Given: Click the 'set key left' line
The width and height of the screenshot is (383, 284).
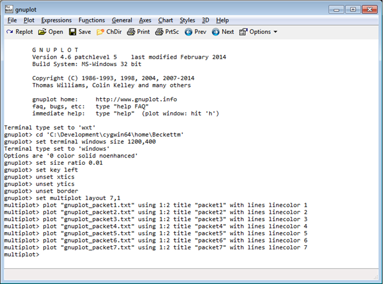Looking at the screenshot, I should (41, 170).
